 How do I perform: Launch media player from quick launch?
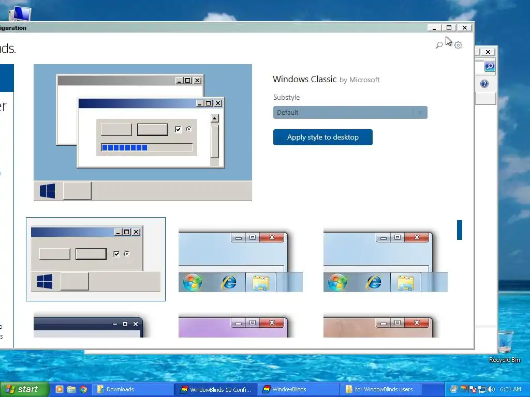(60, 389)
